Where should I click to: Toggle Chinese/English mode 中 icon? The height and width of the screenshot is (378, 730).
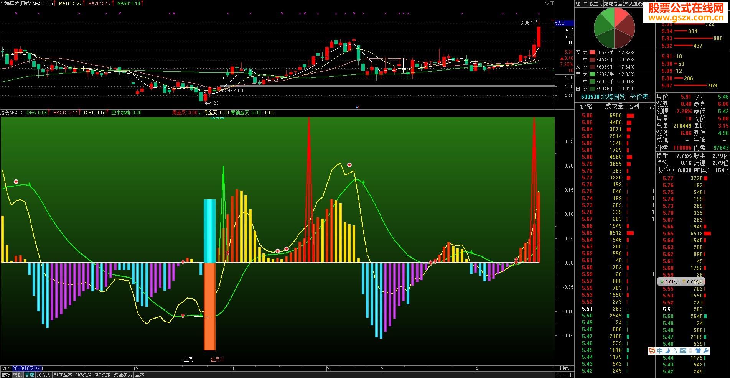pos(660,350)
